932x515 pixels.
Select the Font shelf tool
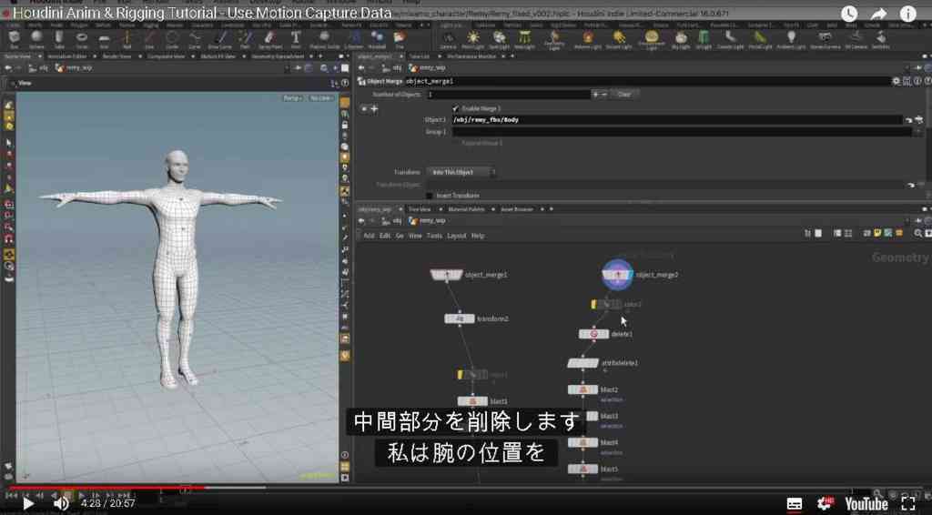click(x=296, y=39)
